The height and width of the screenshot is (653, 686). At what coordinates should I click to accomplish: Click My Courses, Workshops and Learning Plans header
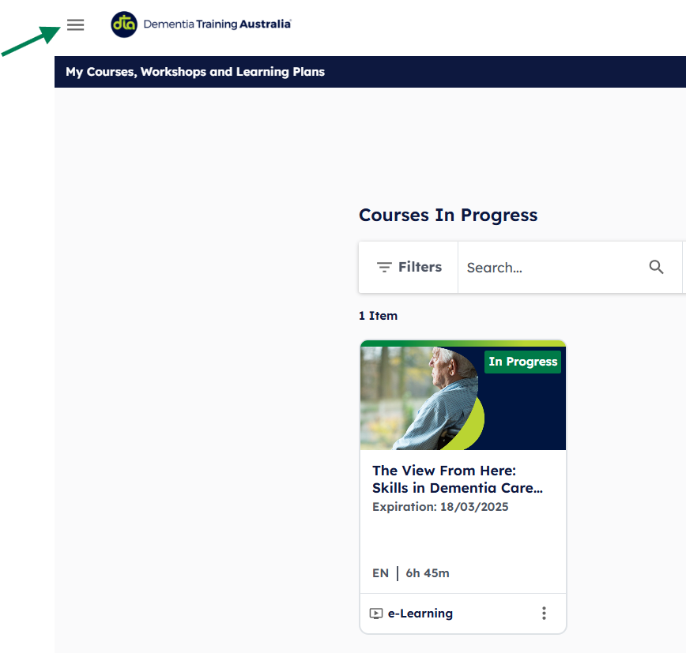click(x=195, y=72)
